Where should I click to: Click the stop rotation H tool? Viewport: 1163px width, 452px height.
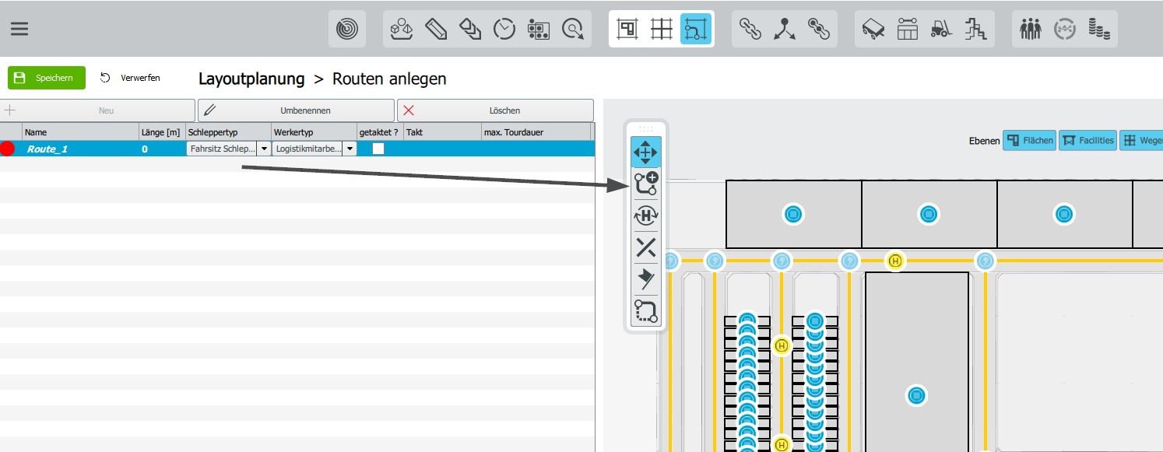[645, 215]
